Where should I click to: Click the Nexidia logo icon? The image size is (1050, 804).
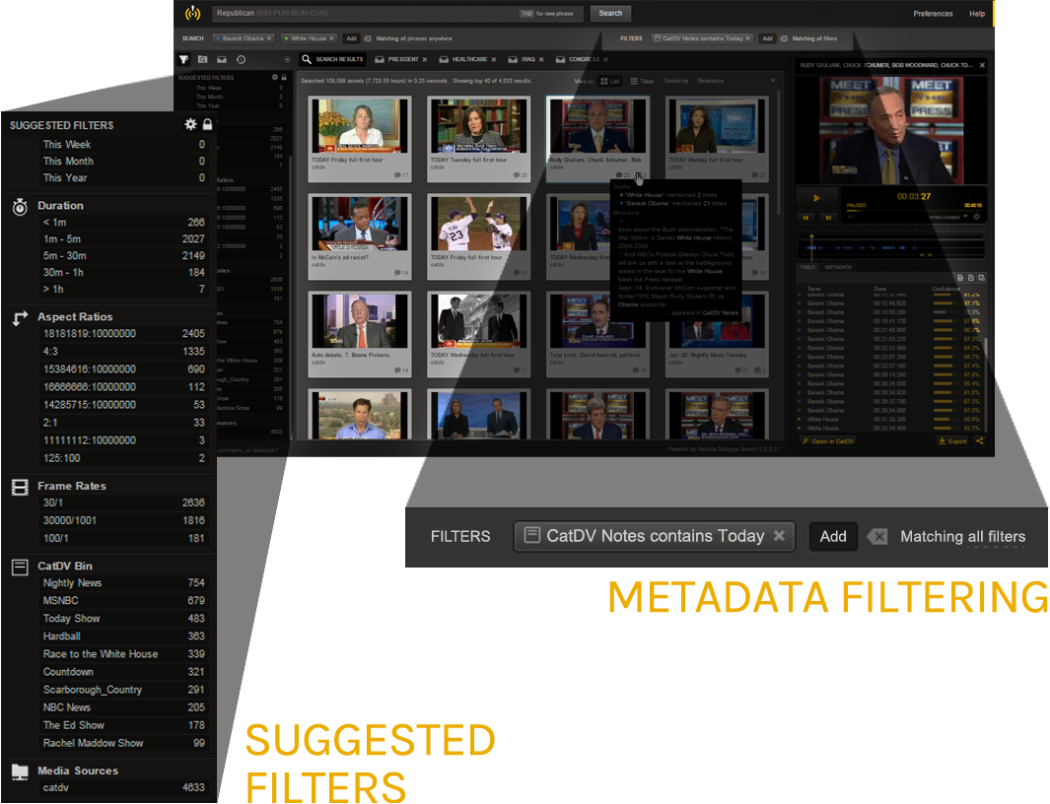(x=193, y=14)
